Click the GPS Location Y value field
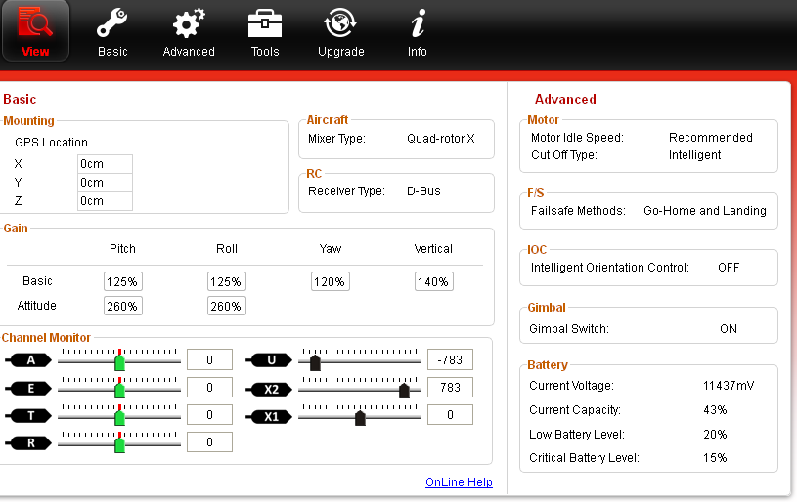The width and height of the screenshot is (797, 502). pyautogui.click(x=105, y=183)
